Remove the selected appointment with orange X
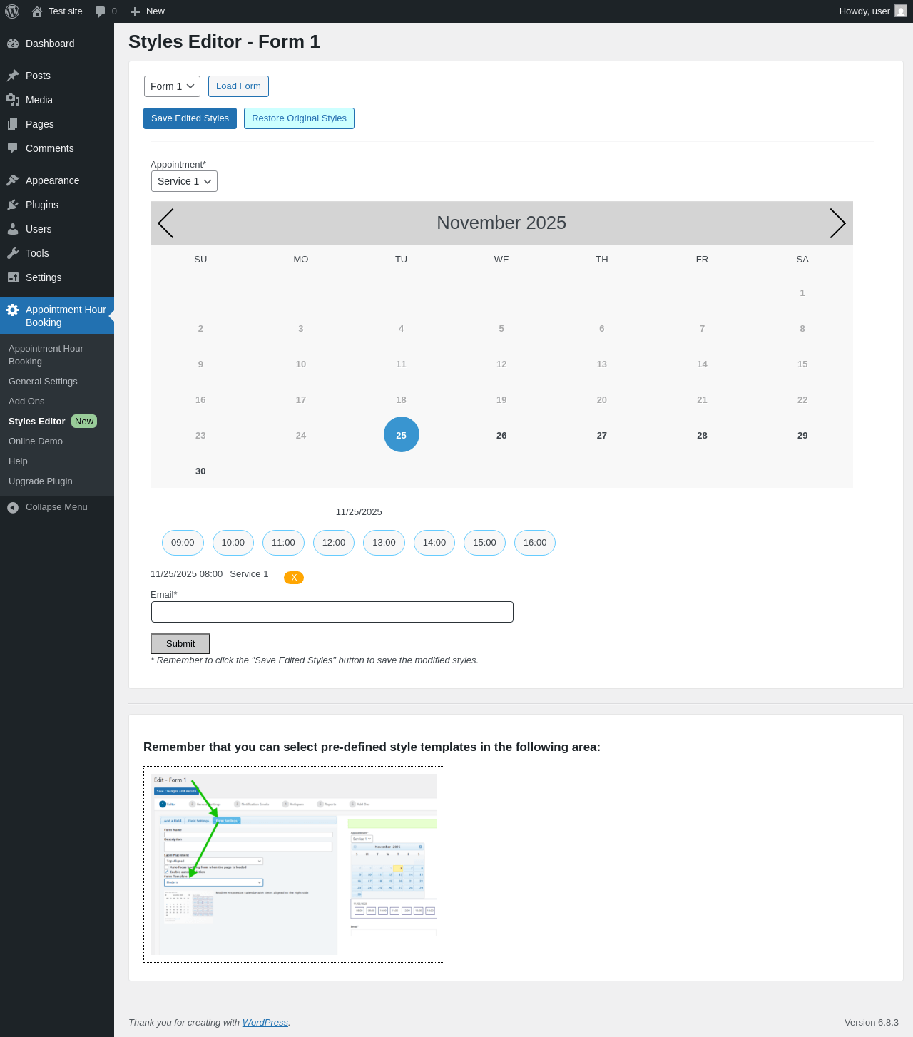This screenshot has height=1037, width=913. (294, 578)
